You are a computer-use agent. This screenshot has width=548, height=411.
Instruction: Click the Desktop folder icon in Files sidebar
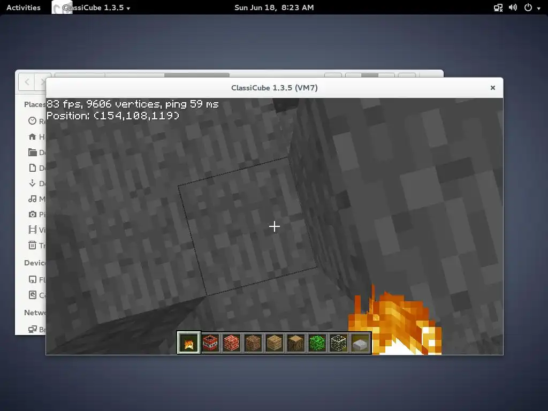pyautogui.click(x=32, y=152)
